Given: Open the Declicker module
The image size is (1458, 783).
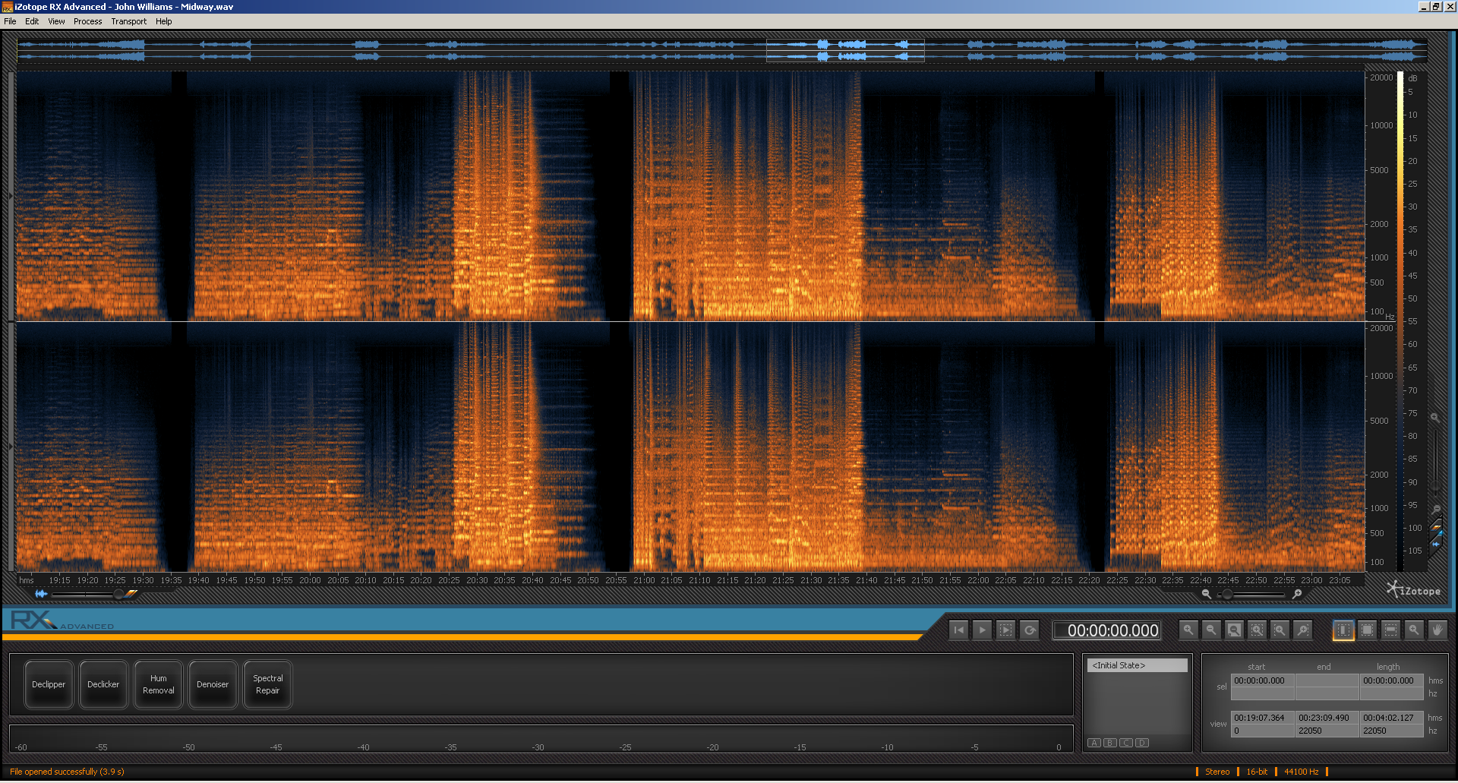Looking at the screenshot, I should pos(103,684).
